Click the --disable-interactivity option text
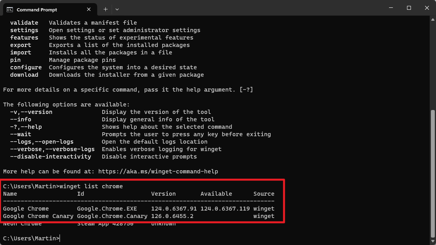This screenshot has width=436, height=245. 51,157
